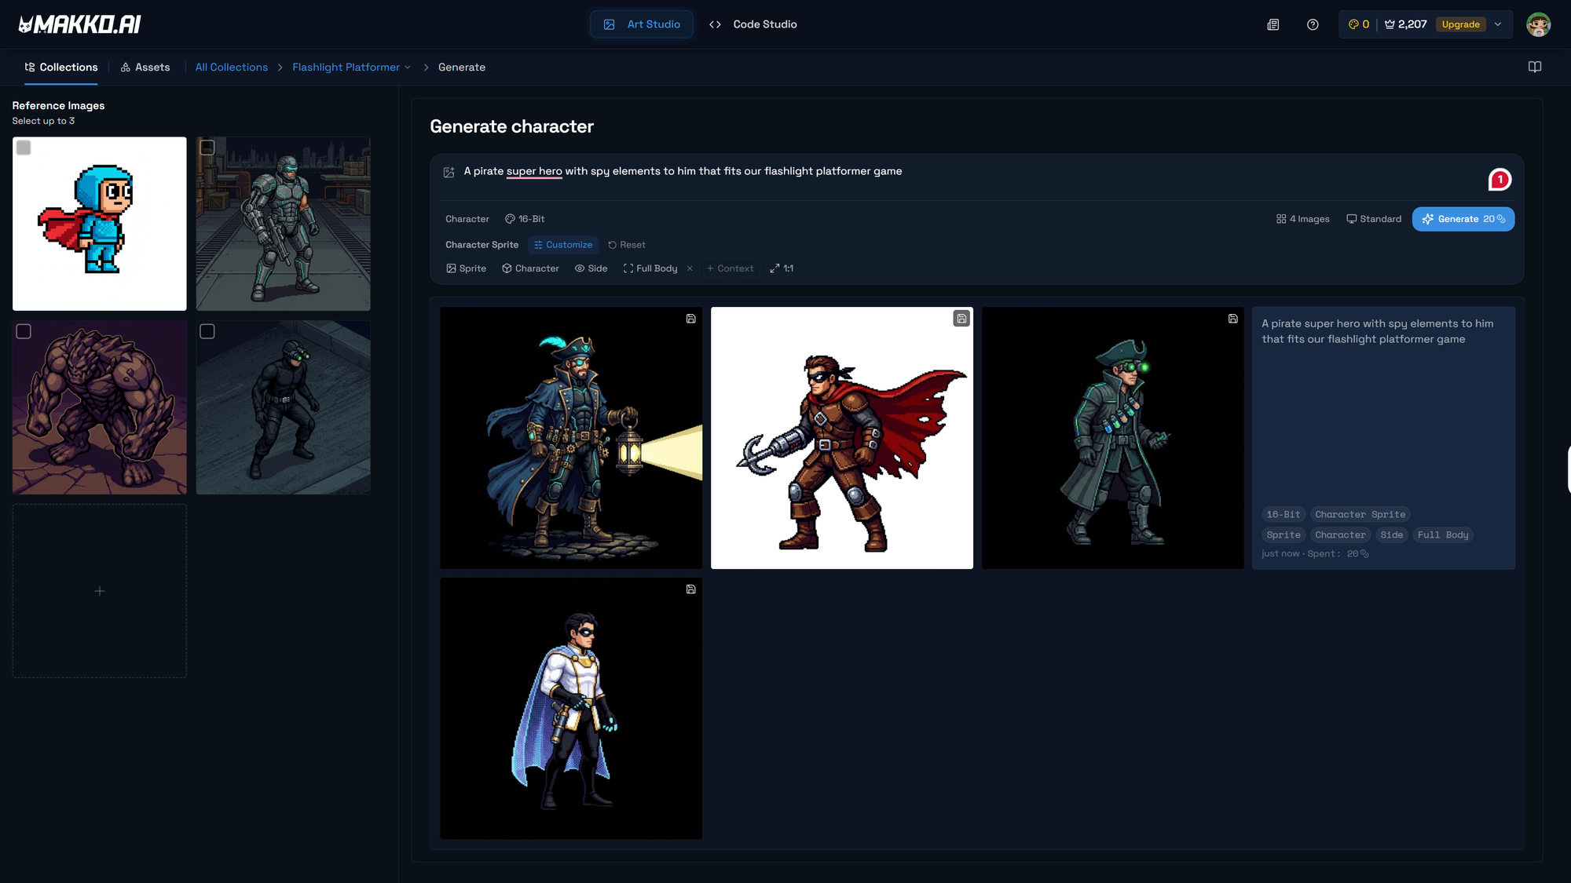Open the 4 Images count selector
This screenshot has height=883, width=1571.
(x=1303, y=219)
